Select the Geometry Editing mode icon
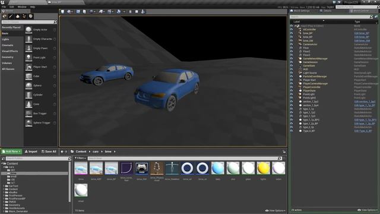Viewport: 380px width, 214px height. (x=30, y=16)
